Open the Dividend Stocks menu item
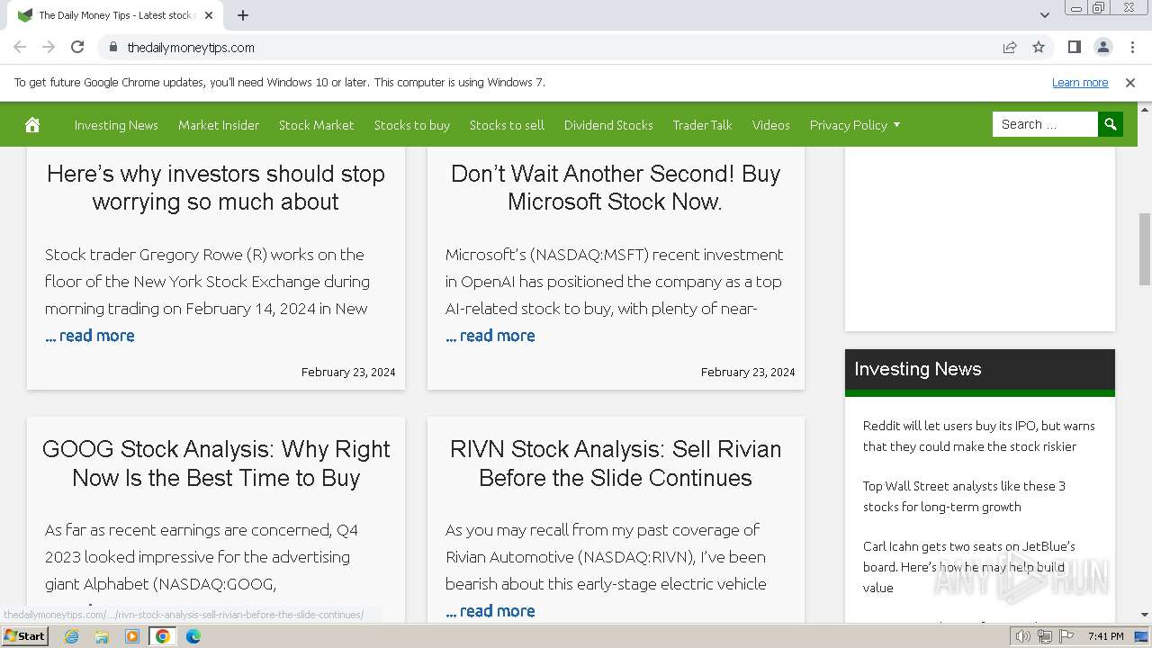The width and height of the screenshot is (1152, 648). tap(608, 125)
